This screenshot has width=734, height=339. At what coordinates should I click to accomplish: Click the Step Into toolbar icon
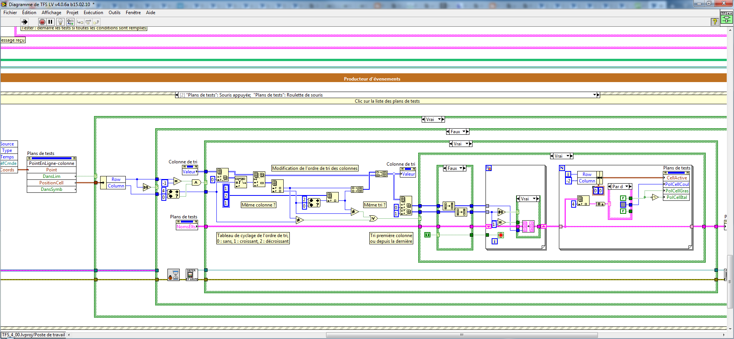click(80, 22)
